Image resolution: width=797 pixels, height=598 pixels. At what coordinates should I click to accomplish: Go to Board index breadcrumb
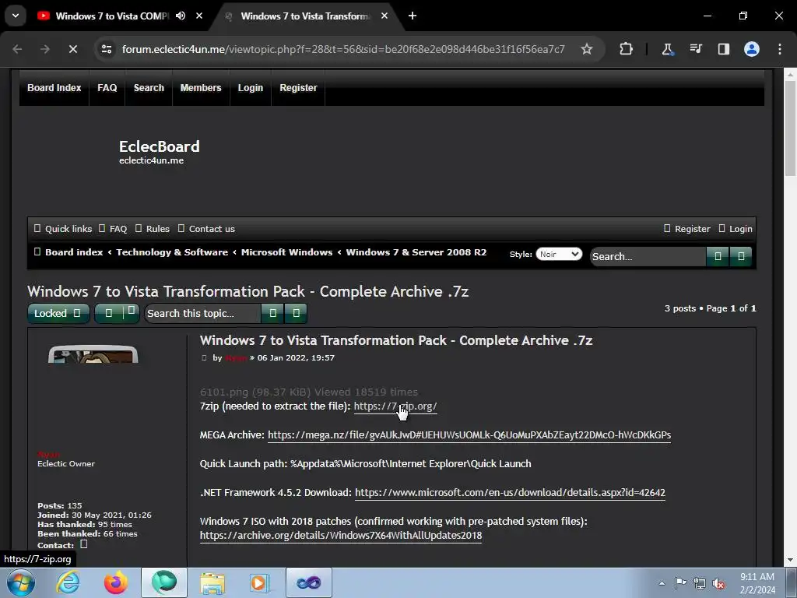pyautogui.click(x=74, y=252)
